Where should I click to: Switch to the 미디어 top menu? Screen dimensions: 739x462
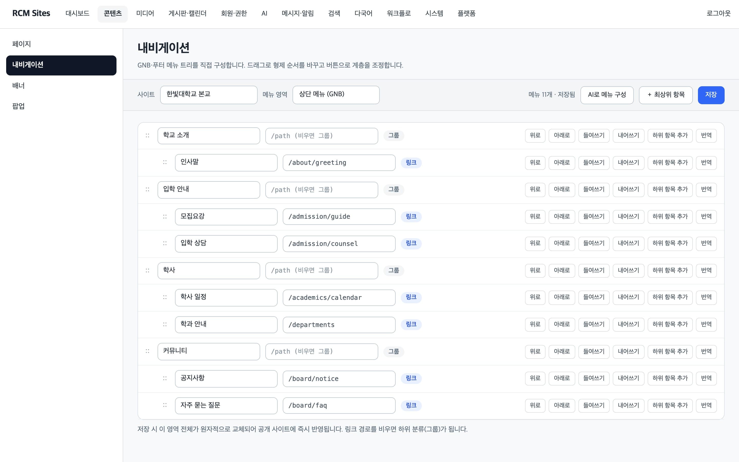(145, 13)
